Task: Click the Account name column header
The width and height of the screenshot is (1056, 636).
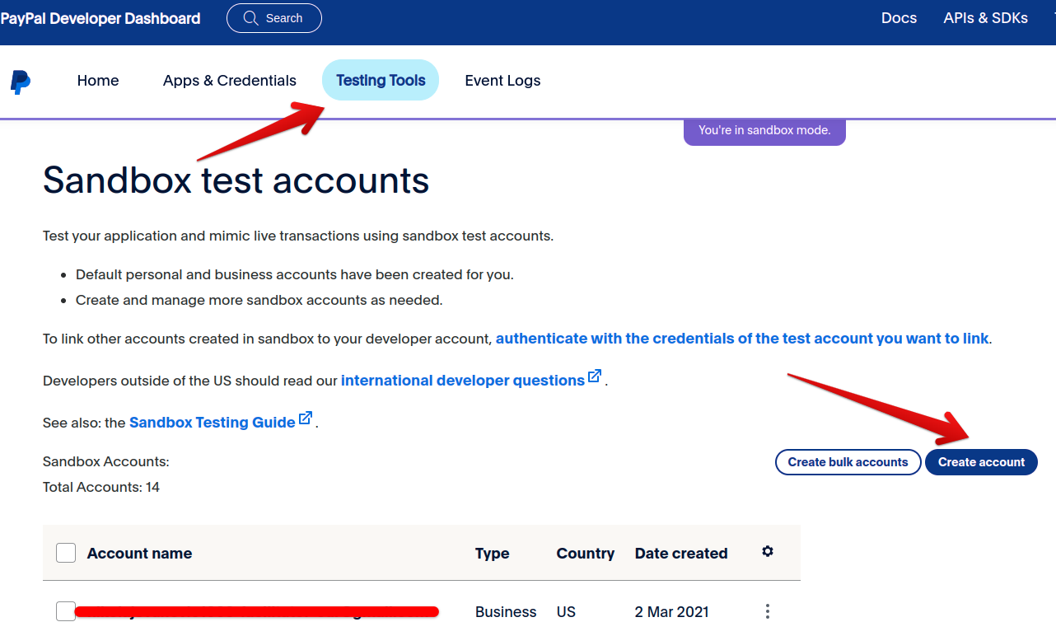Action: pos(139,554)
